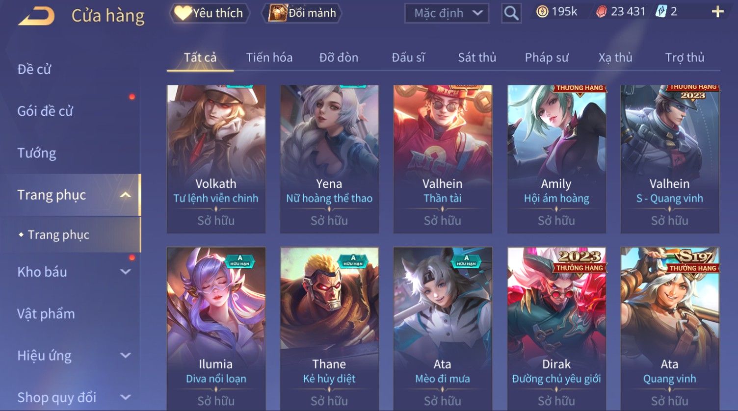Tap the blue voucher ticket icon
The width and height of the screenshot is (738, 411).
tap(661, 12)
